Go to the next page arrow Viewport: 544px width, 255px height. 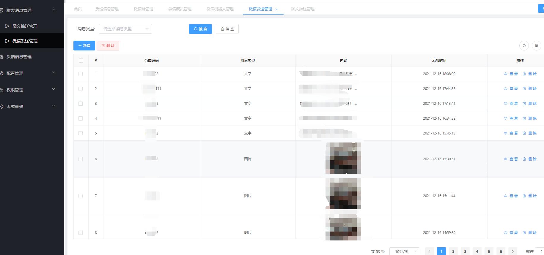point(513,251)
